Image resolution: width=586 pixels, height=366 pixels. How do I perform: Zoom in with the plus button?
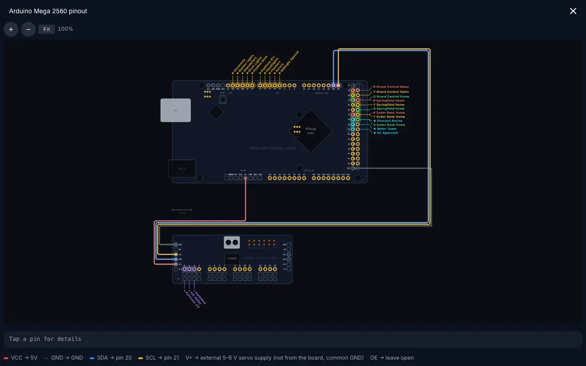pyautogui.click(x=11, y=29)
